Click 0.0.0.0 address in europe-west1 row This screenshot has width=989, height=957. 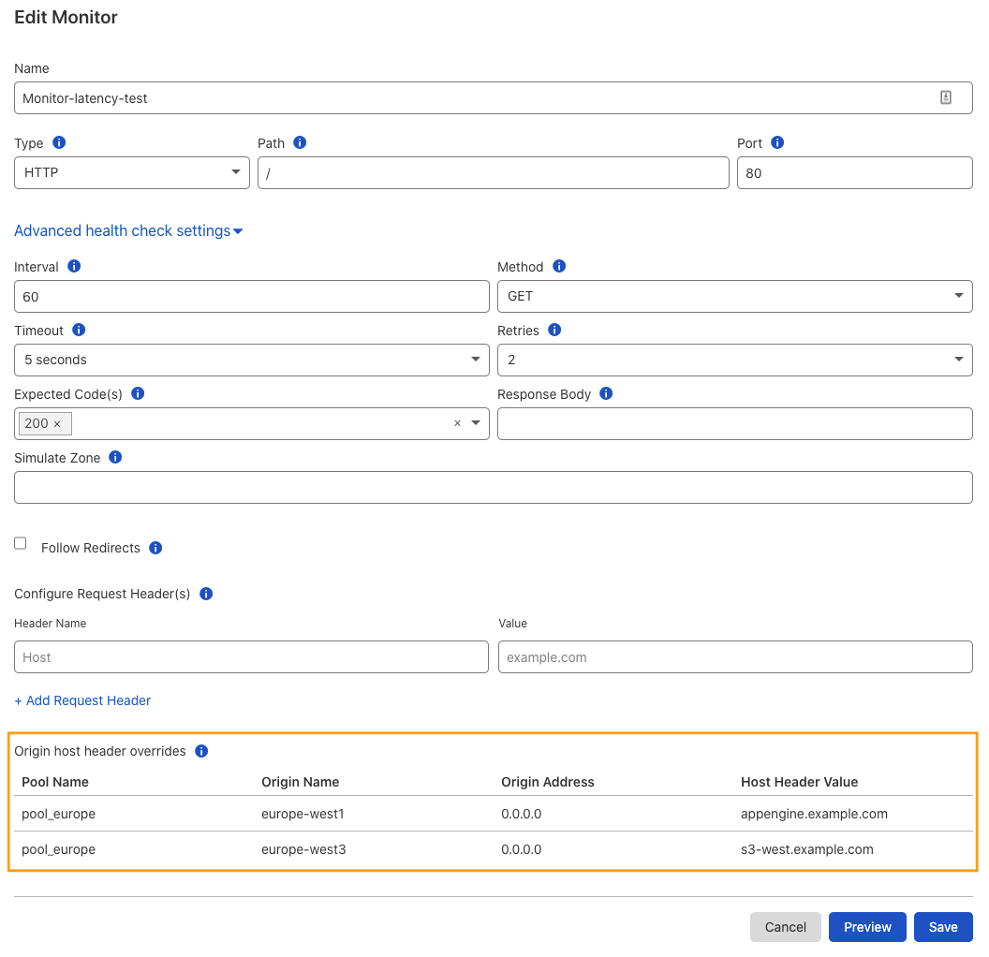click(x=521, y=814)
